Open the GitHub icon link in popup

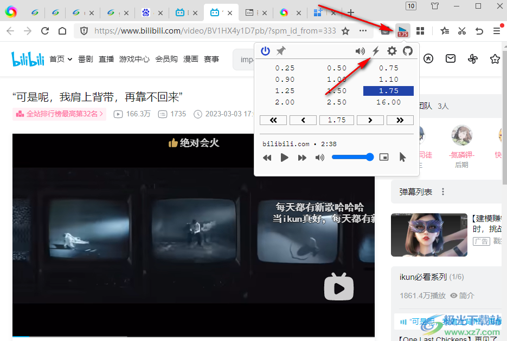point(408,51)
